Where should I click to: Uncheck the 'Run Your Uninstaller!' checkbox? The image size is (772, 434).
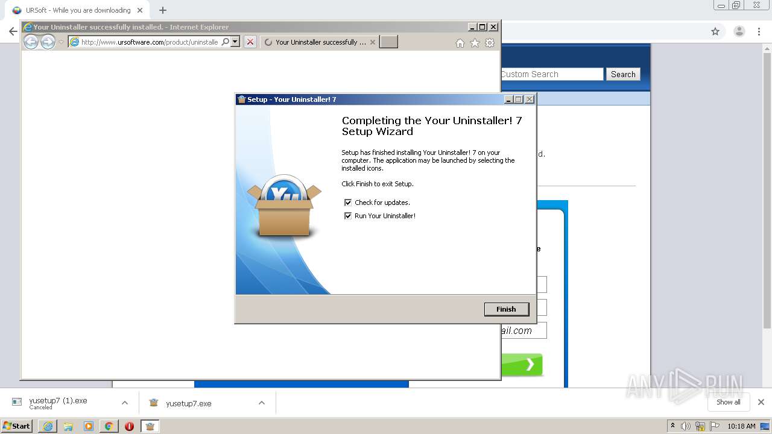[x=348, y=216]
